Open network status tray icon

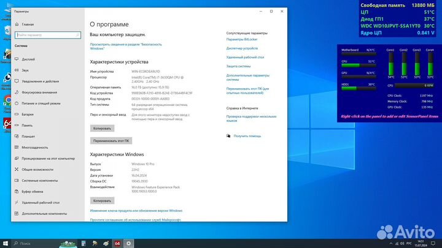tap(397, 244)
